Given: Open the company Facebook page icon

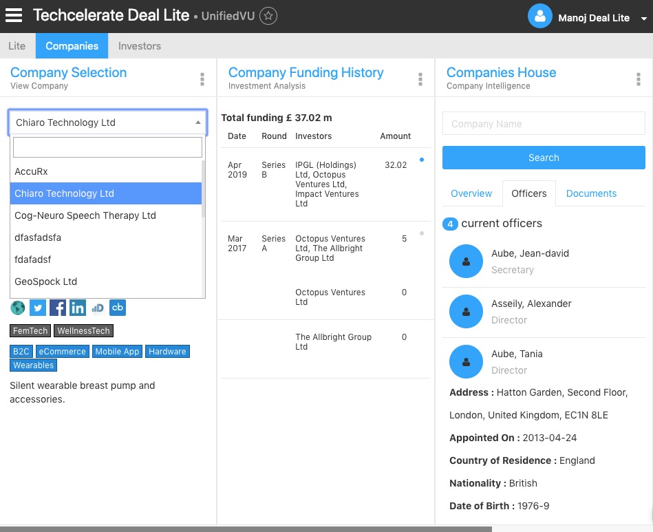Looking at the screenshot, I should tap(58, 308).
